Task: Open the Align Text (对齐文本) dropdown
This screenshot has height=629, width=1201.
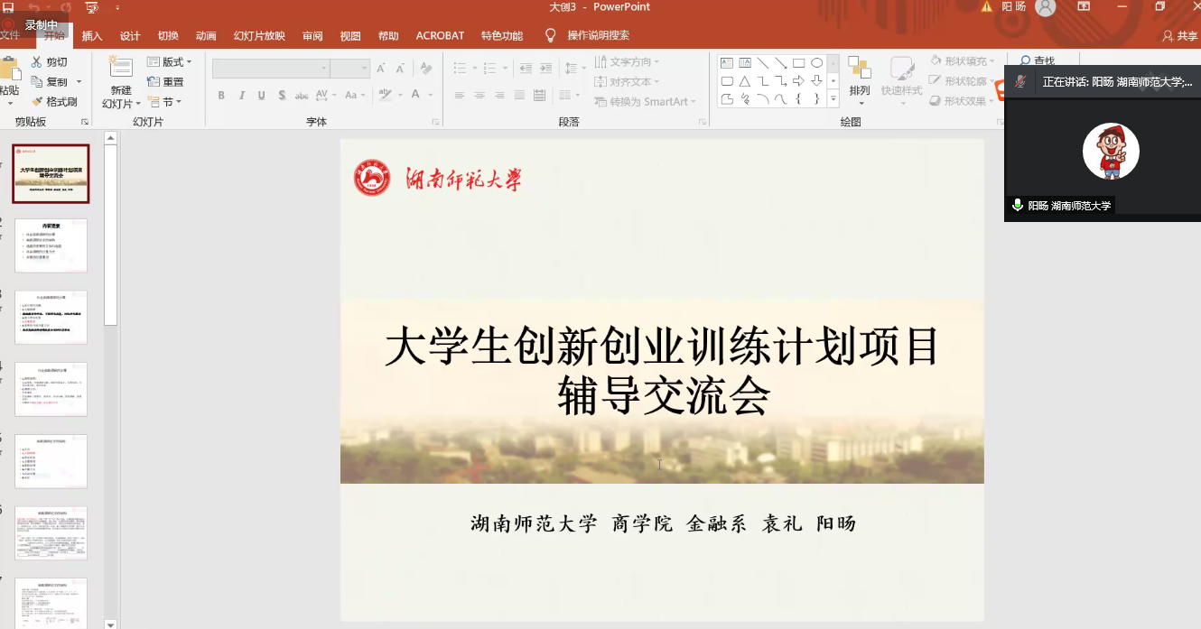Action: [627, 82]
